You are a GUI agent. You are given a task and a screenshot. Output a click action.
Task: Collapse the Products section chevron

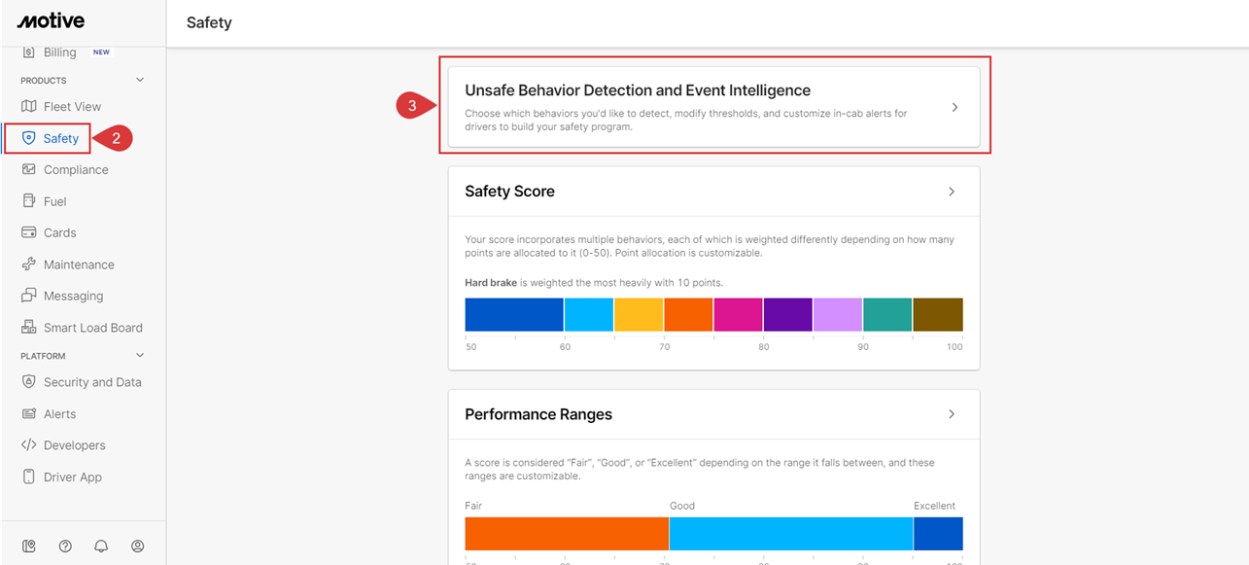139,81
